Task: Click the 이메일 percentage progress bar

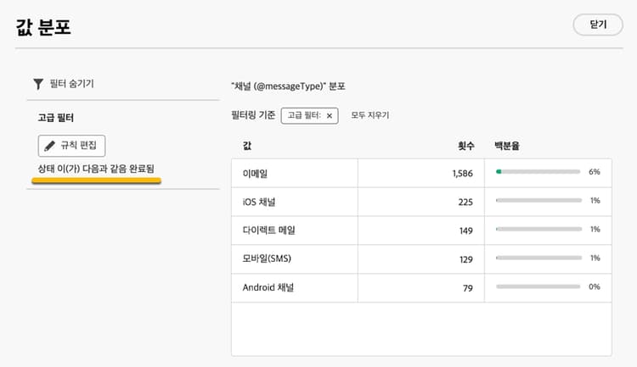Action: coord(538,172)
